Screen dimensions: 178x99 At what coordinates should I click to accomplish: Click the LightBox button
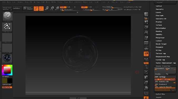(17, 8)
